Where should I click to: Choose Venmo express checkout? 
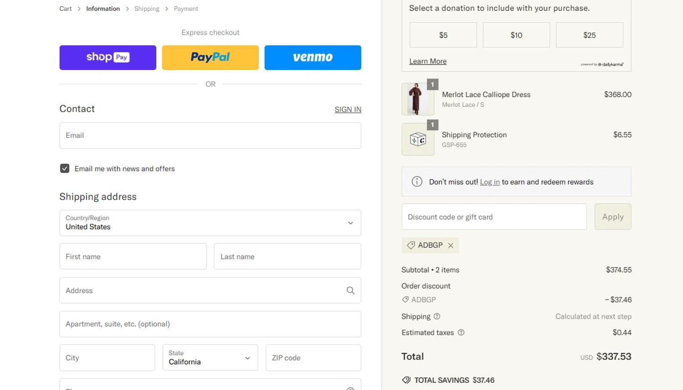point(313,58)
